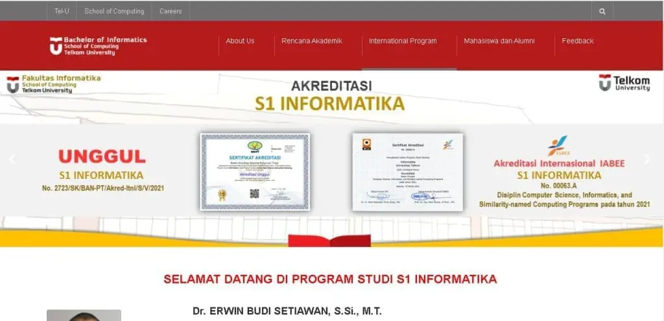Click 'SELAMAT DATANG DI PROGRAM STUDI S1 INFORMATIKA' heading
This screenshot has height=321, width=664.
(x=330, y=279)
